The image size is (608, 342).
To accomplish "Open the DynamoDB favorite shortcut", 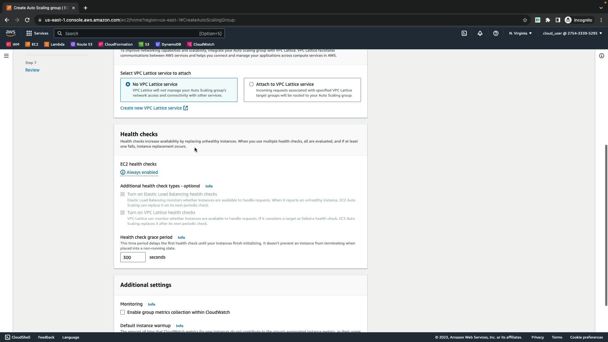I will [168, 44].
